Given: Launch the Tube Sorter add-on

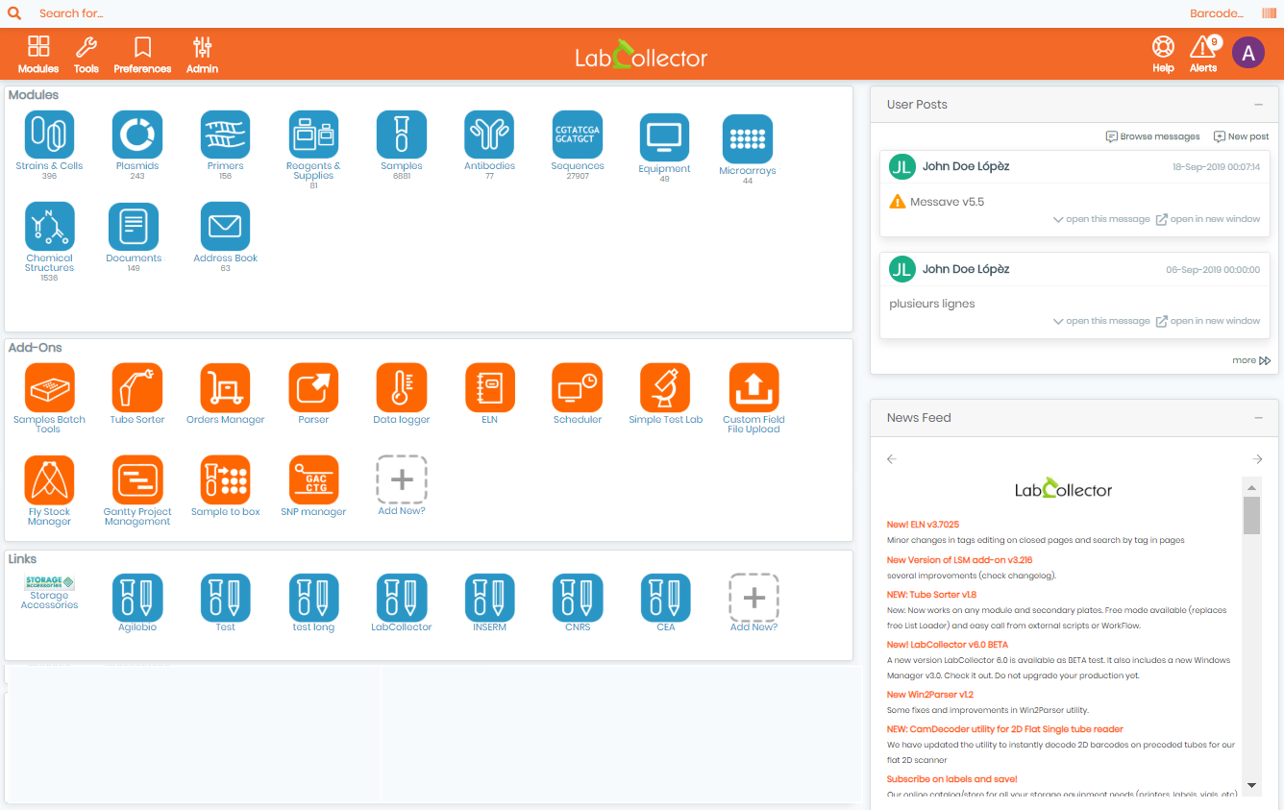Looking at the screenshot, I should [x=137, y=388].
